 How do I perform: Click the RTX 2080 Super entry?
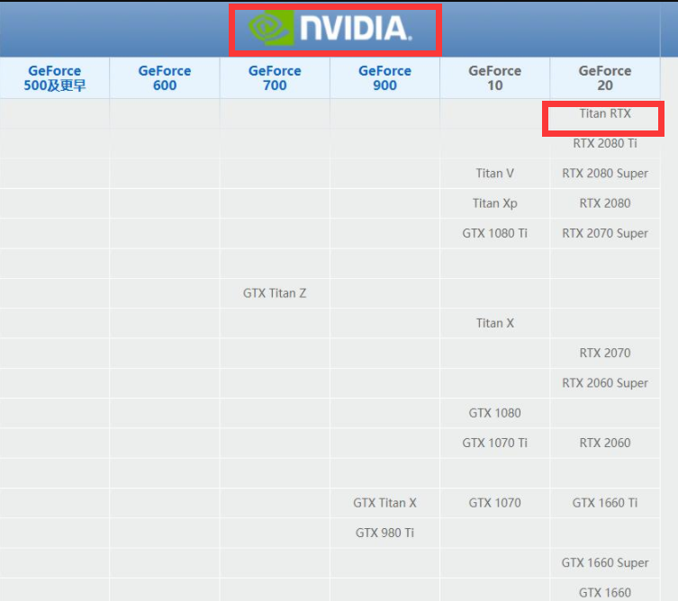[605, 174]
